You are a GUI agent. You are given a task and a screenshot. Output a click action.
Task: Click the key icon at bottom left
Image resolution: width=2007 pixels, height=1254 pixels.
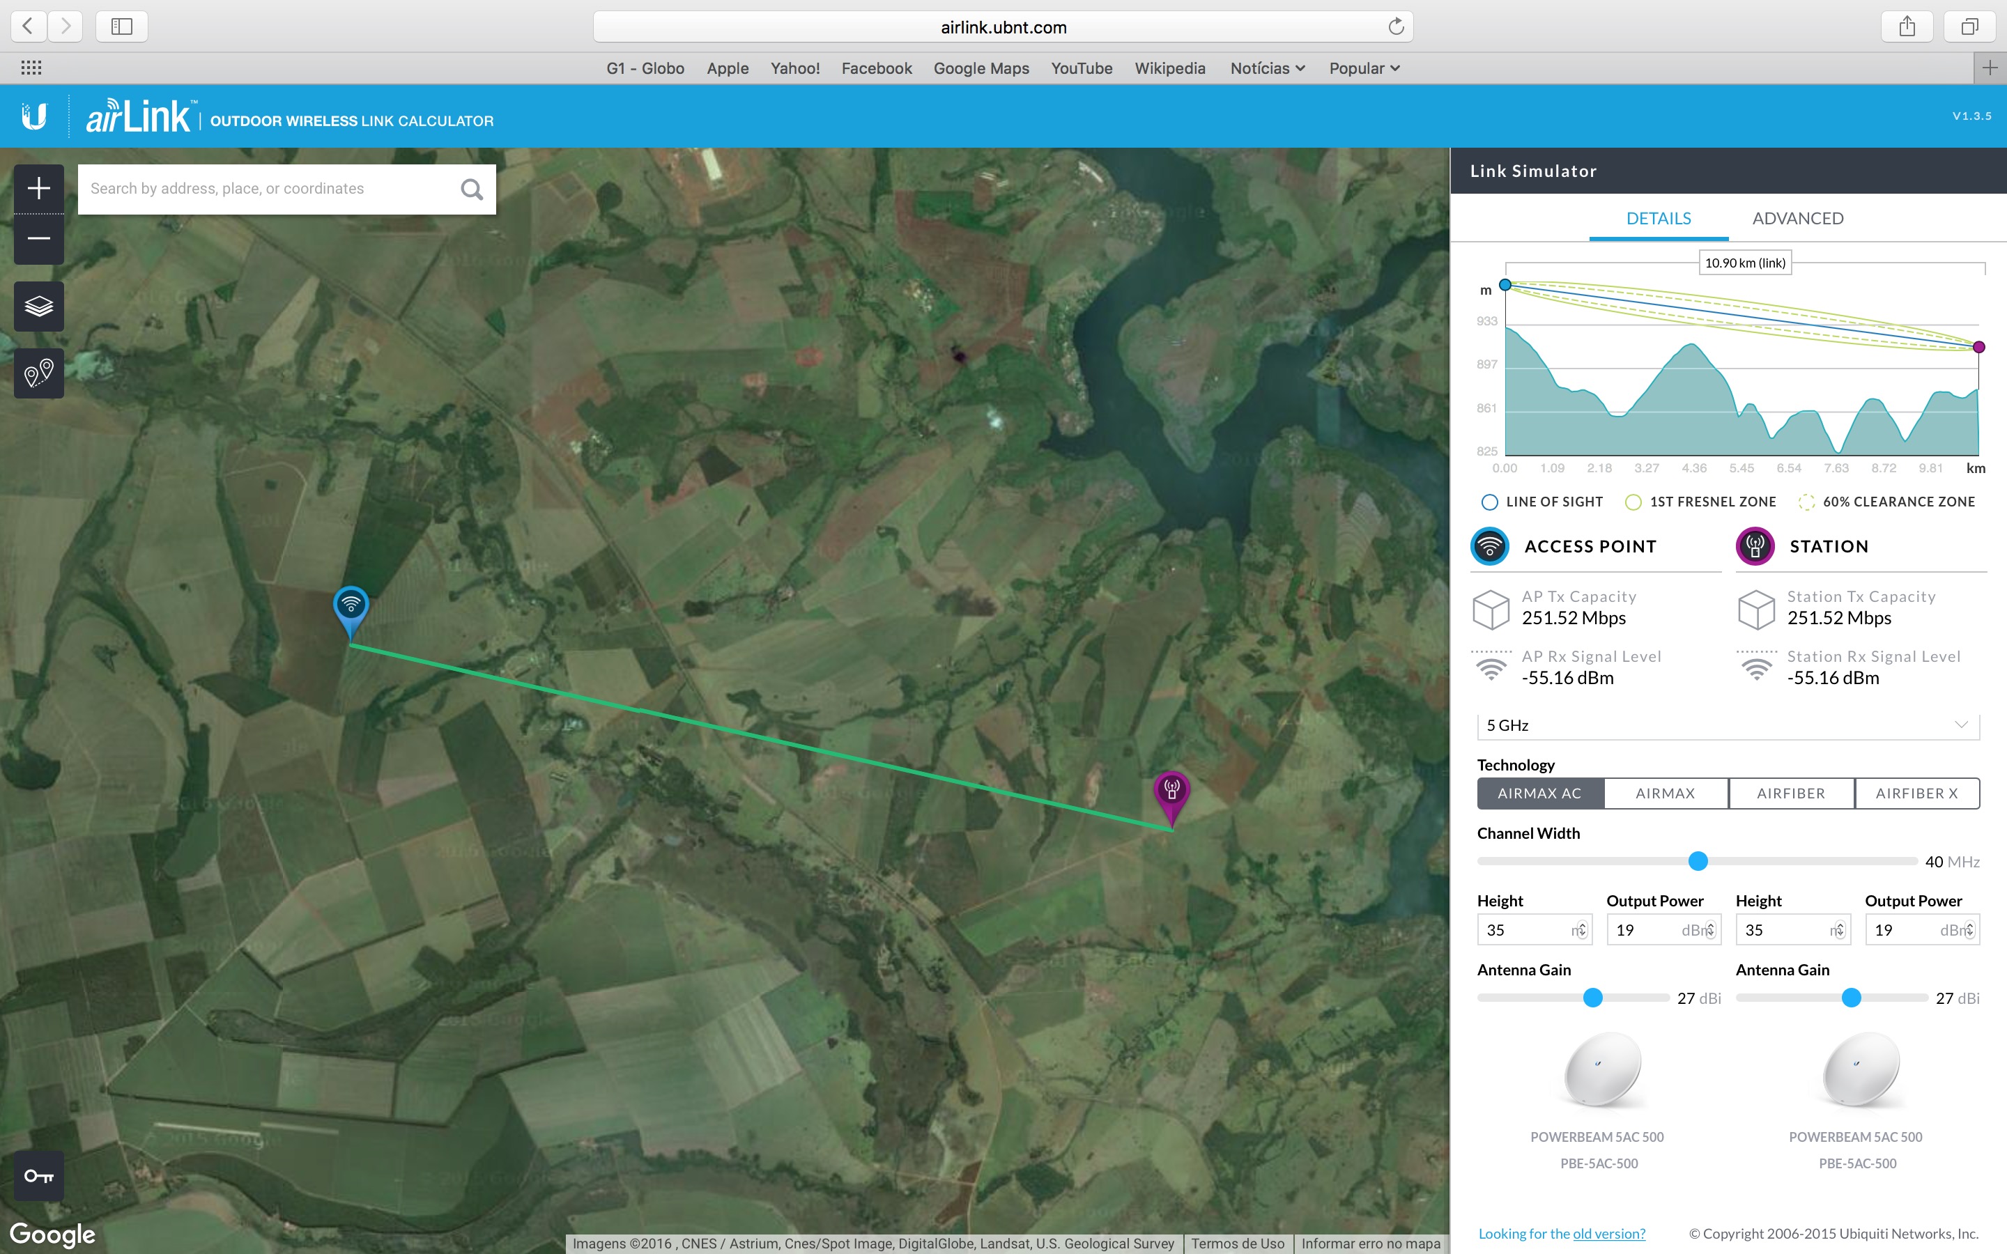point(39,1175)
